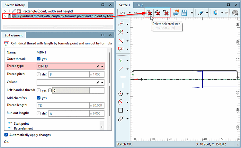241x148 pixels.
Task: Close the Edit element panel
Action: pos(110,35)
